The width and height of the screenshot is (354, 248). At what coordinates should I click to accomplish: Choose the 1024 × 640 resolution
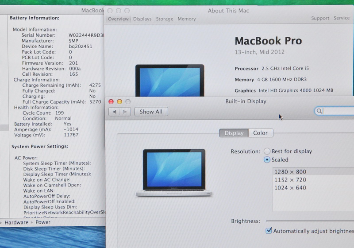[313, 188]
